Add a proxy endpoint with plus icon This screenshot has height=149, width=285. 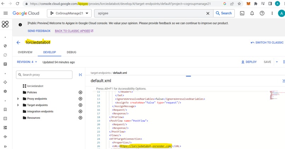tap(80, 99)
